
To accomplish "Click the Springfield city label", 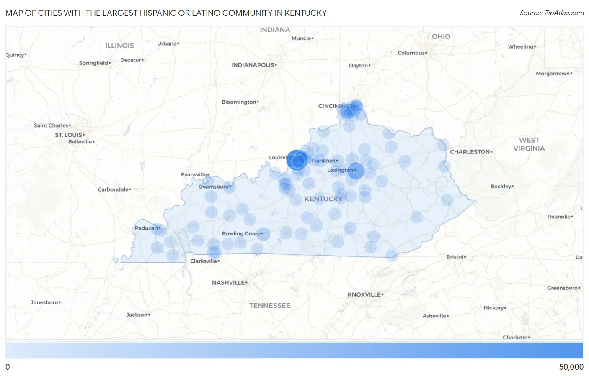I will coord(94,63).
